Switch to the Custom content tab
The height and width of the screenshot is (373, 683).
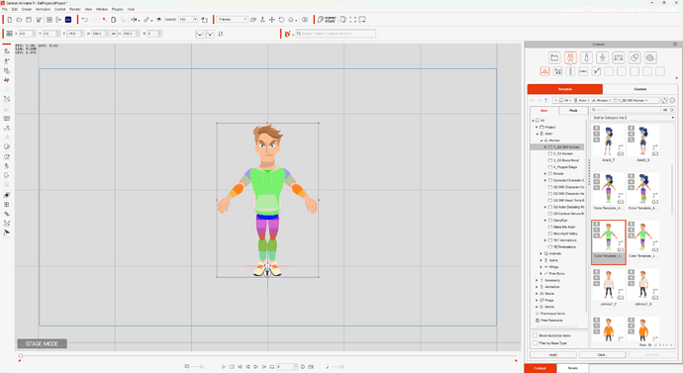tap(639, 89)
